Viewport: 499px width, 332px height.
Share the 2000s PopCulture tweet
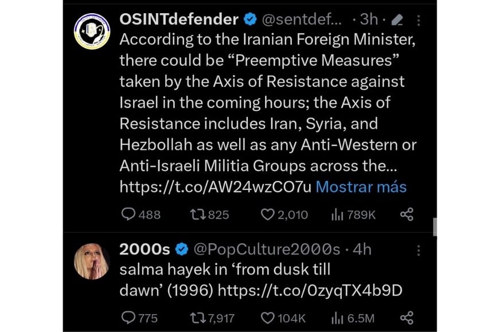[406, 318]
